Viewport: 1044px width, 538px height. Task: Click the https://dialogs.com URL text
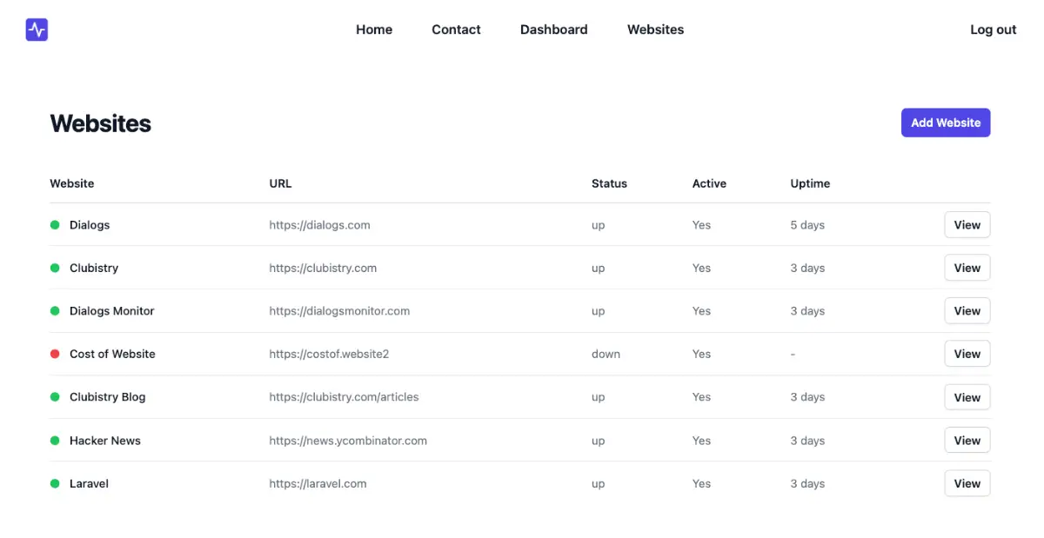pos(319,225)
